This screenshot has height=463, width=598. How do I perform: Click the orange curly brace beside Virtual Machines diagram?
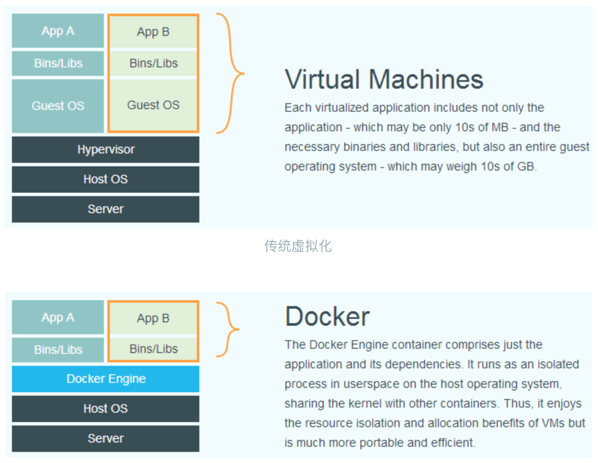click(231, 73)
